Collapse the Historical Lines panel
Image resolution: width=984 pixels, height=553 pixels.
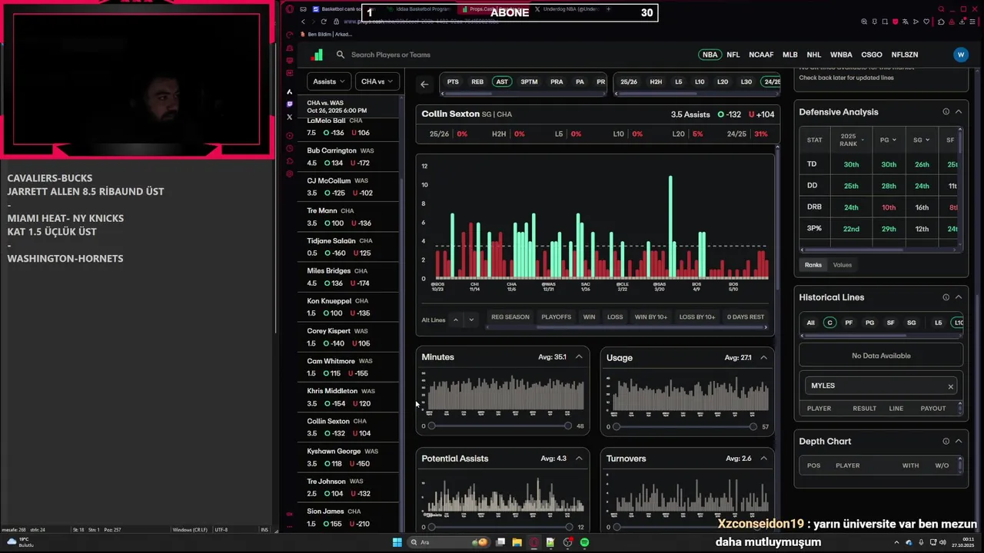[959, 297]
